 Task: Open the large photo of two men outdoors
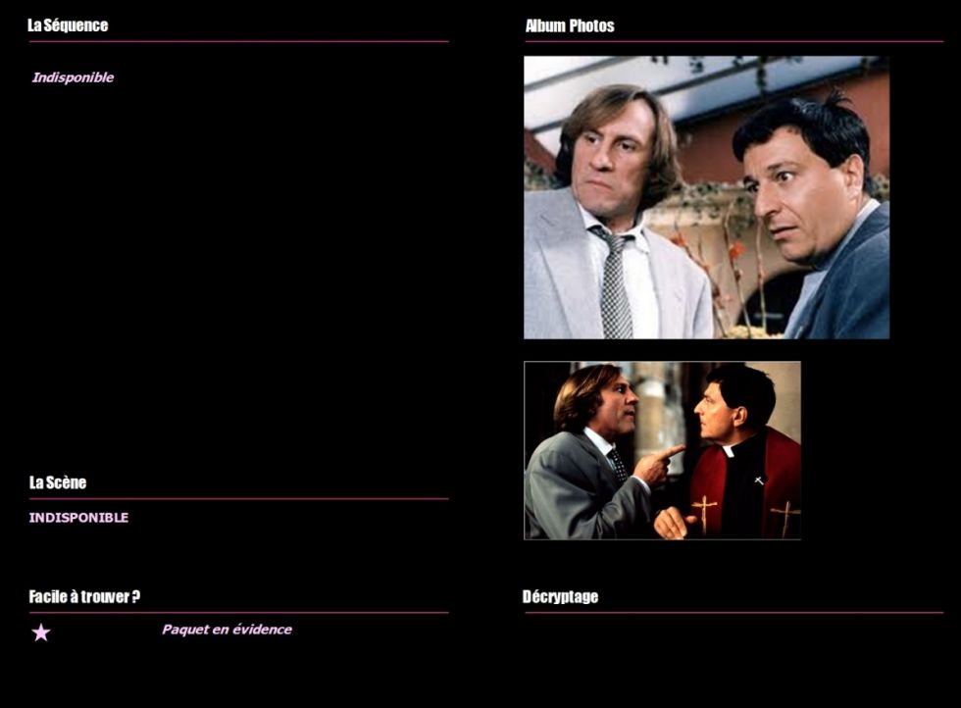tap(706, 197)
